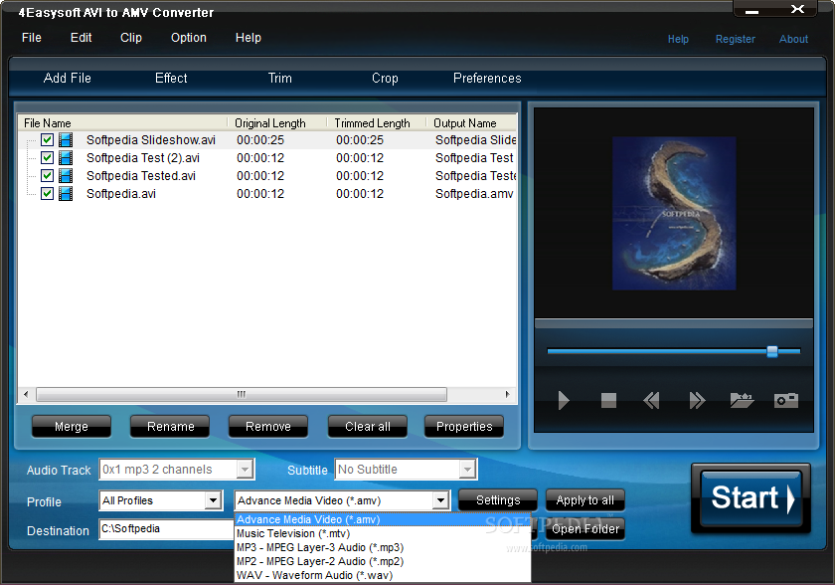
Task: Open the Option menu
Action: click(189, 38)
